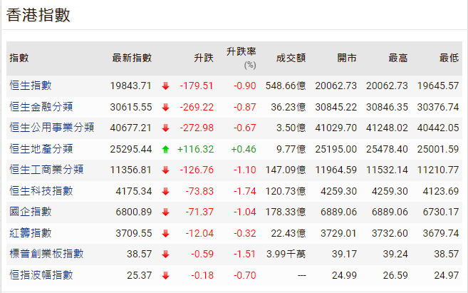This screenshot has height=293, width=468.
Task: Open the 國企指數 link
Action: click(31, 212)
